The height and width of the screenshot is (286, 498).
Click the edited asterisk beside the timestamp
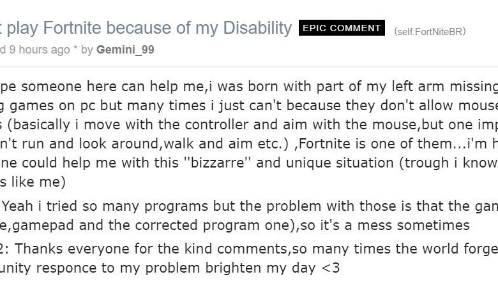pos(75,48)
